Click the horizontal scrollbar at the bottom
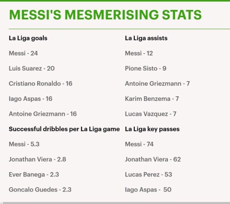 pyautogui.click(x=116, y=203)
